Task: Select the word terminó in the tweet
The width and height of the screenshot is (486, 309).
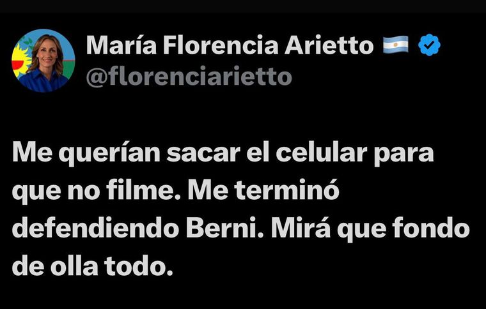Action: tap(286, 190)
